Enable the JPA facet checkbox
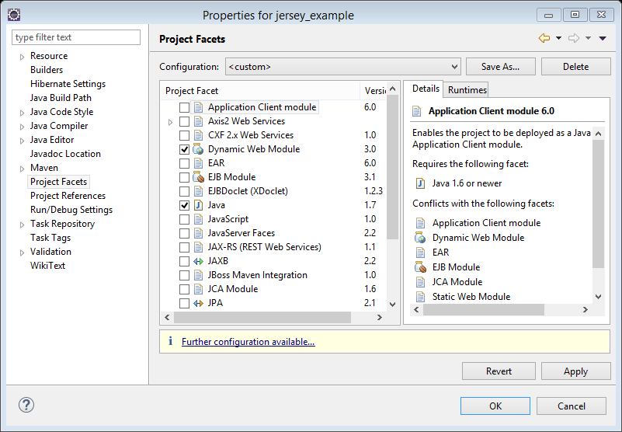 tap(184, 303)
